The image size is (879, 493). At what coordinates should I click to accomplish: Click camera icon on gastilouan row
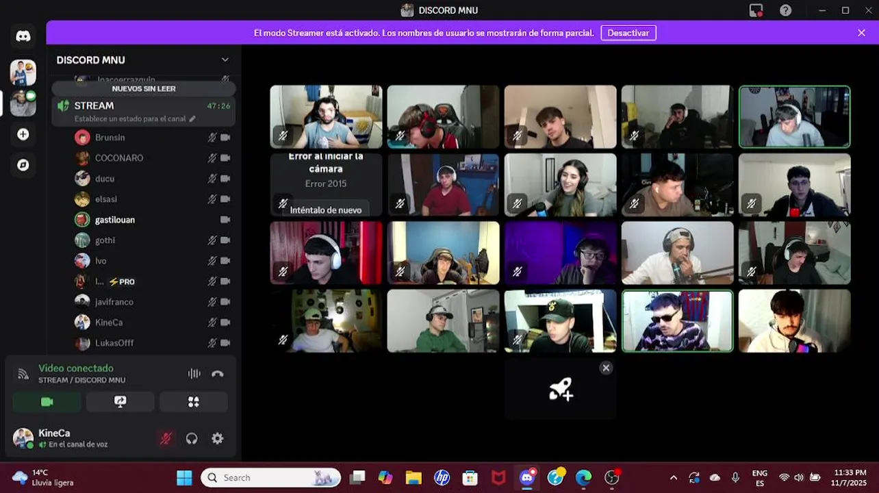pyautogui.click(x=225, y=220)
